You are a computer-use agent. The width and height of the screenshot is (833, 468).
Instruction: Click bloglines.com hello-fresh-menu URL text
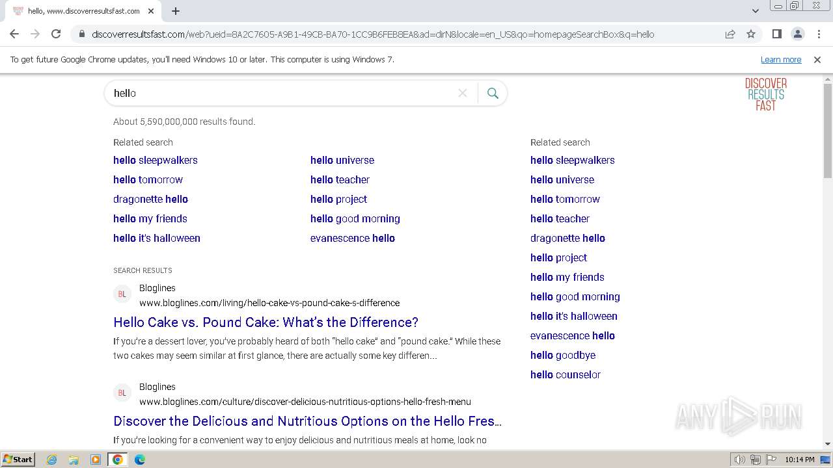305,402
